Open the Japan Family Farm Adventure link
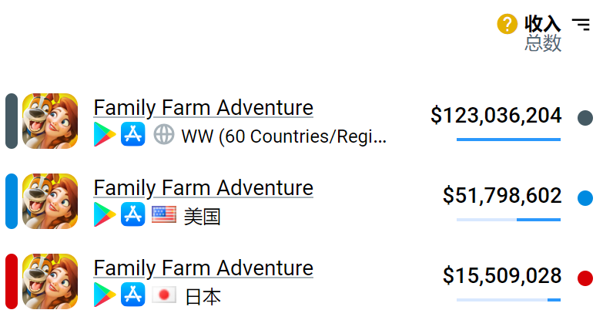 pyautogui.click(x=203, y=268)
